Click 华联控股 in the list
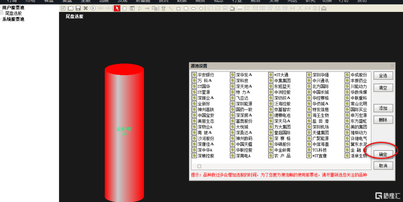Viewport: 403px width, 202px height. (x=244, y=150)
